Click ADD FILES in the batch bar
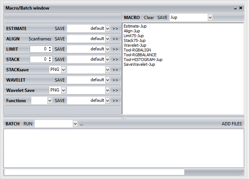249x179 pixels. [x=232, y=124]
